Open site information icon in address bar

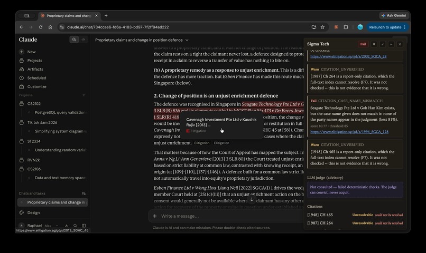(x=62, y=27)
